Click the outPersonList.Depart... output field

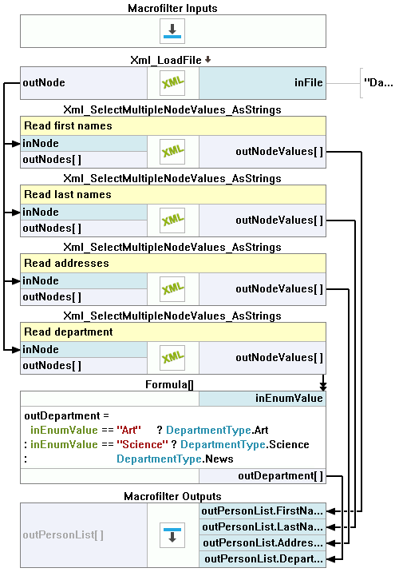point(263,559)
